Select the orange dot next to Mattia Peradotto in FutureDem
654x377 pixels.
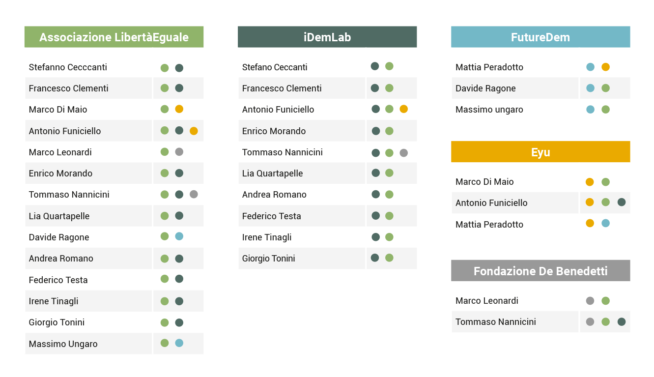(606, 67)
